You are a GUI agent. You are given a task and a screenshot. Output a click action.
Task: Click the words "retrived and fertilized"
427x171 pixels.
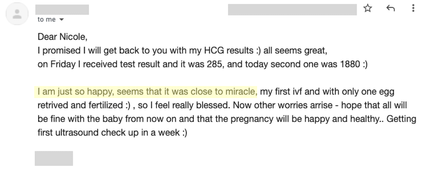tap(81, 105)
